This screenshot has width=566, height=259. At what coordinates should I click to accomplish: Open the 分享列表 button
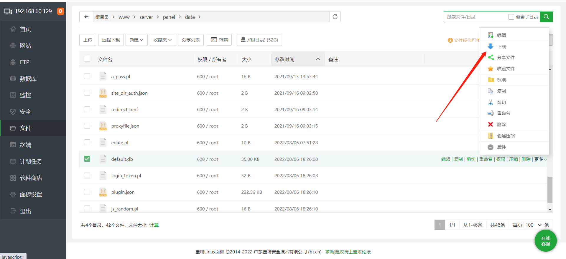(191, 40)
